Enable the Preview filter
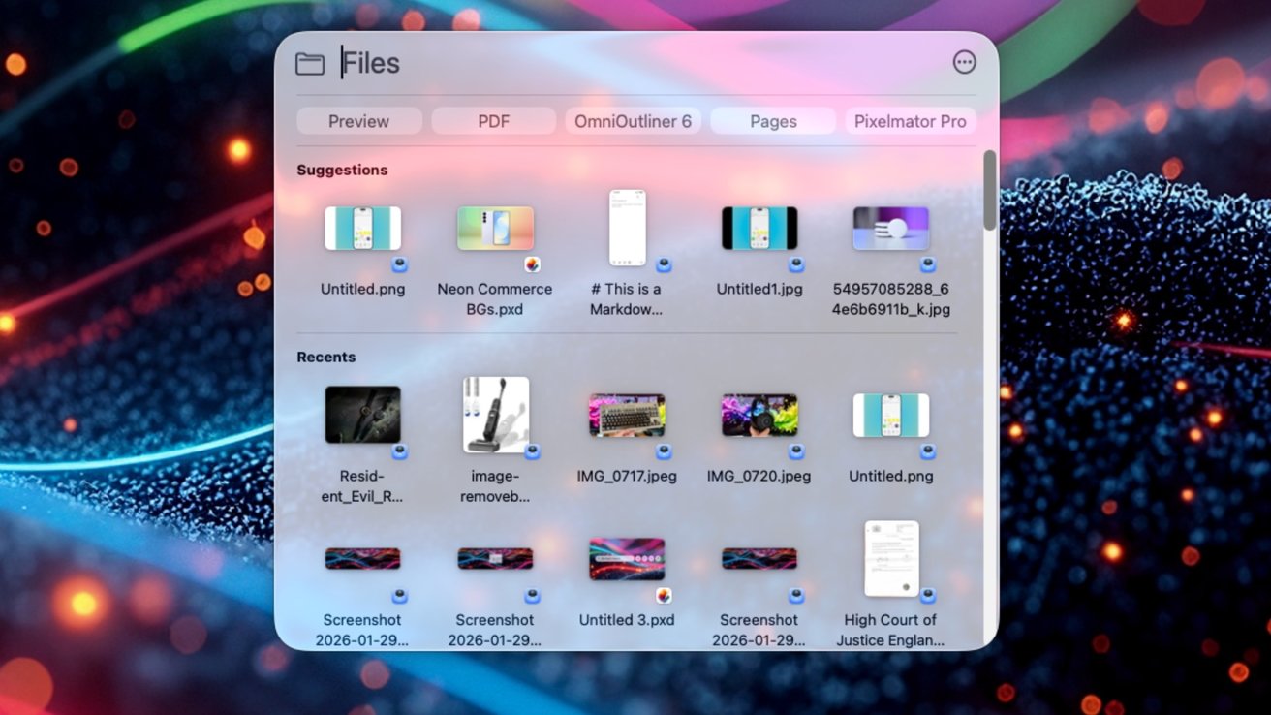 (x=358, y=120)
